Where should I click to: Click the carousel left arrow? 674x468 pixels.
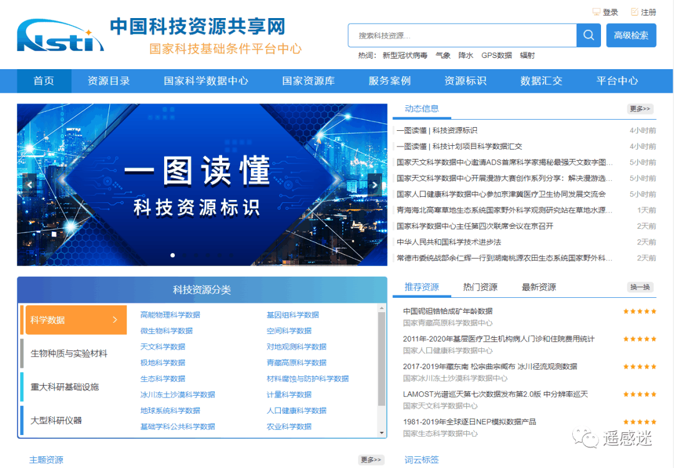coord(29,185)
